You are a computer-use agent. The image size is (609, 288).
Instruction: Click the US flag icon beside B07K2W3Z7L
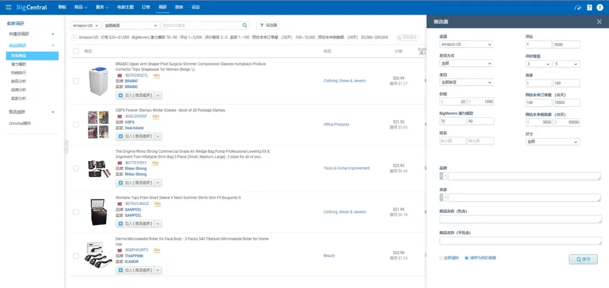point(120,76)
